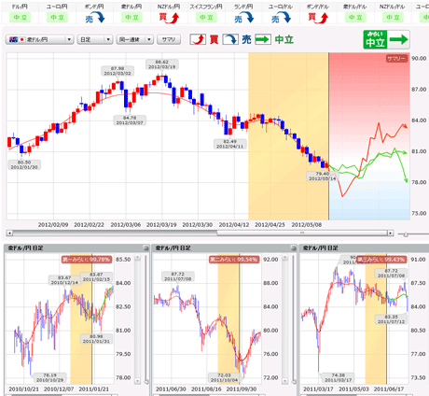Select the ユーロ/円 currency pair tab

pos(57,13)
